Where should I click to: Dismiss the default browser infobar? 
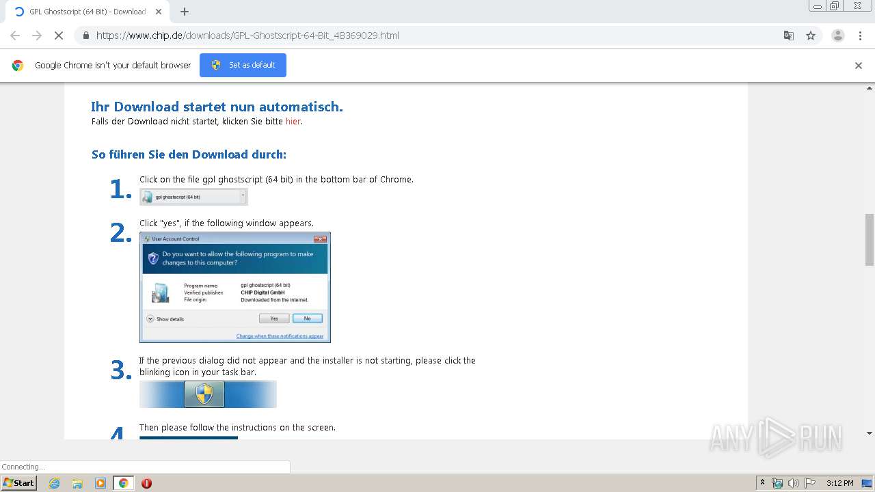point(859,66)
